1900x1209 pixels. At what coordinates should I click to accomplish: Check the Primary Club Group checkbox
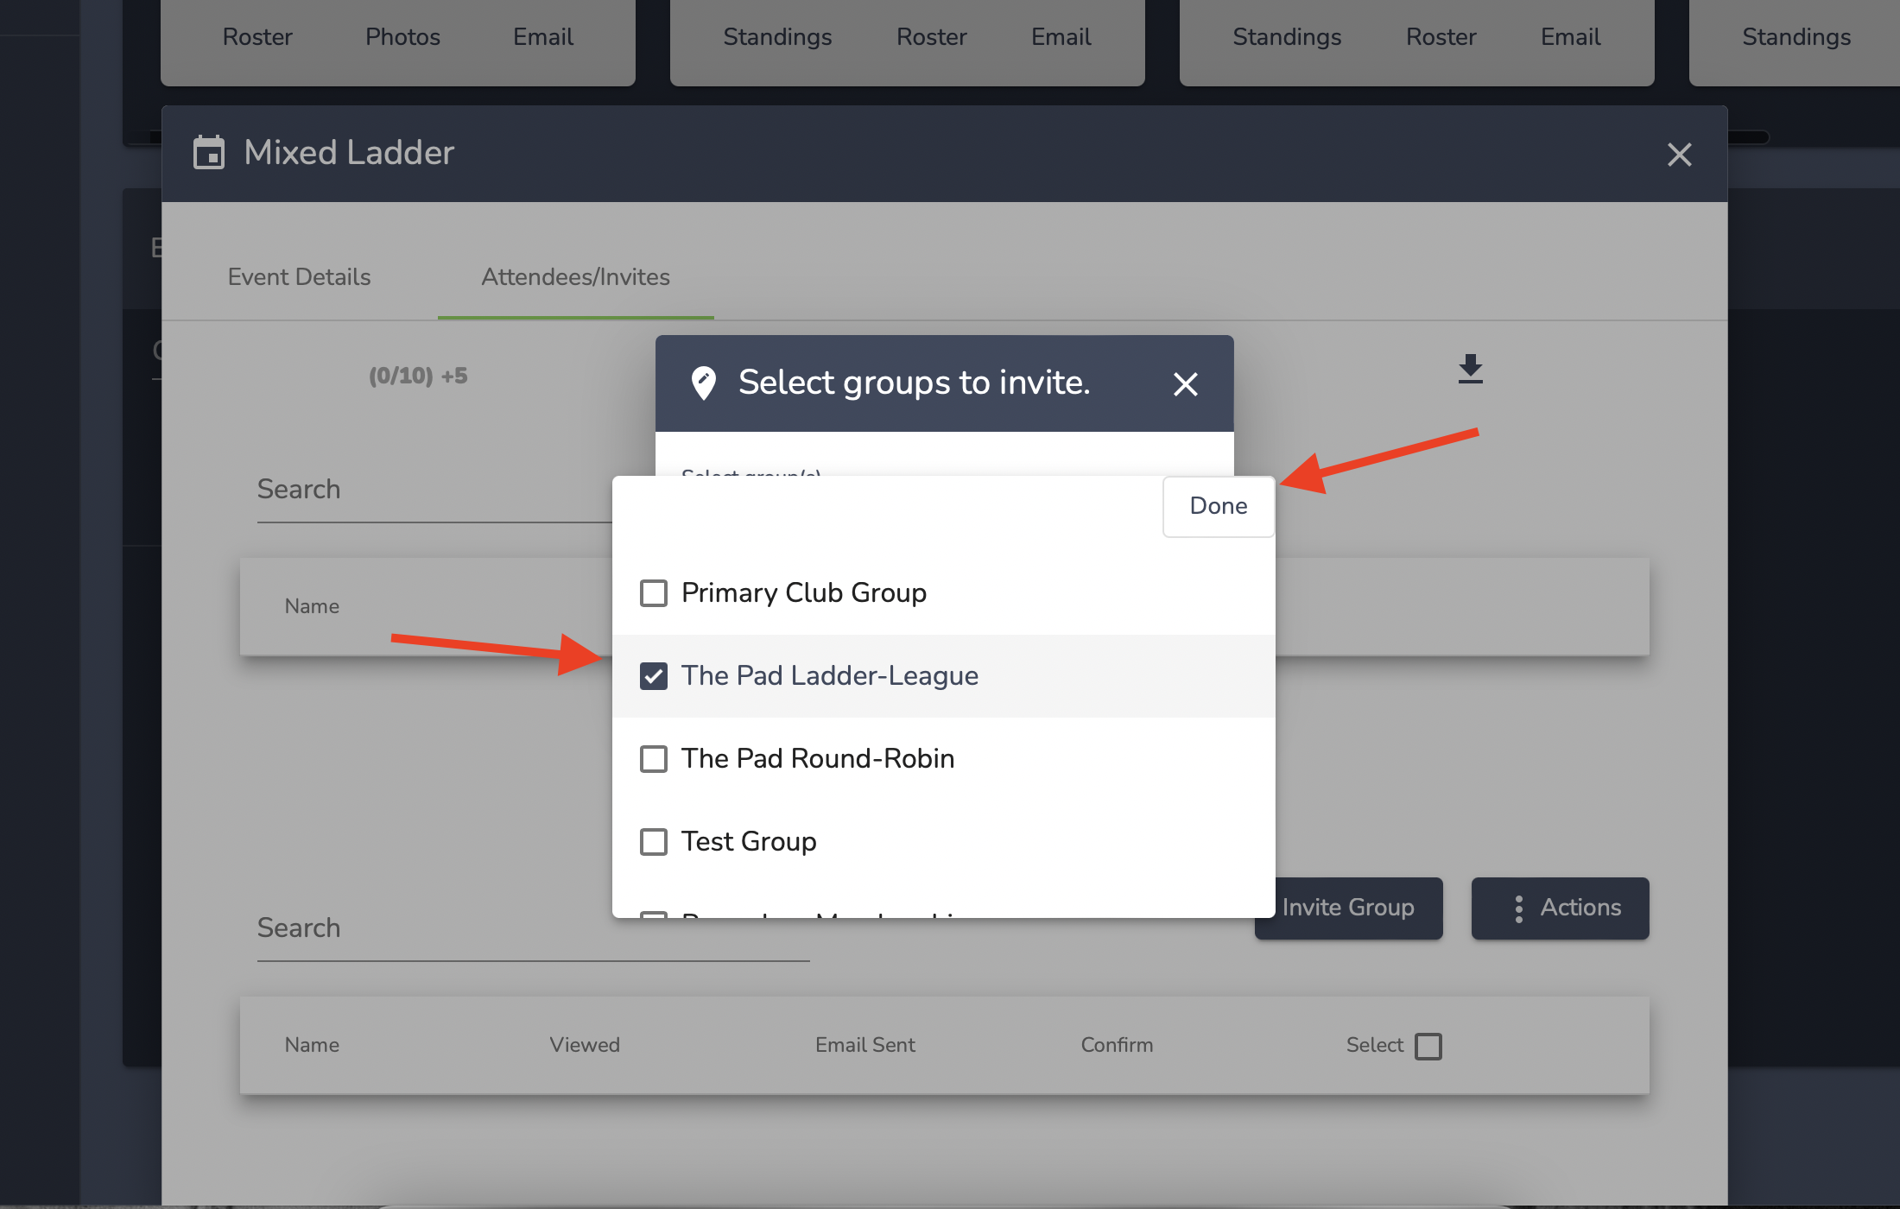point(654,593)
